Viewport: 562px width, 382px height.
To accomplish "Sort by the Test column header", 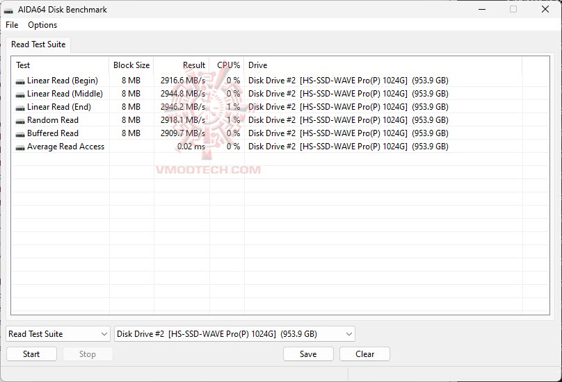I will (x=61, y=65).
